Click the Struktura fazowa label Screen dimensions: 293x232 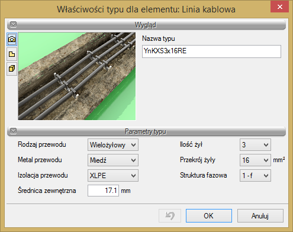coord(203,175)
